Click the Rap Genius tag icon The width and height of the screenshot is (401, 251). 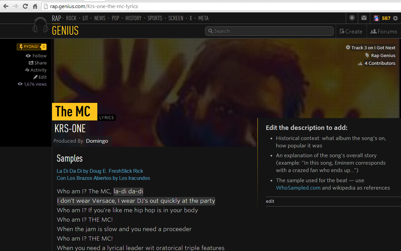[367, 55]
